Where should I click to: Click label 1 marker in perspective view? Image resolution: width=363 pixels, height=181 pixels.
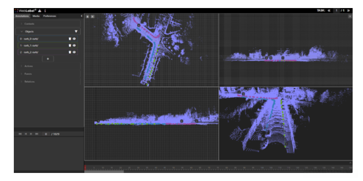tap(287, 144)
